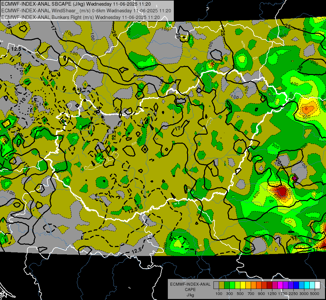Select the white legend swatch
The width and height of the screenshot is (326, 300).
coord(317,285)
